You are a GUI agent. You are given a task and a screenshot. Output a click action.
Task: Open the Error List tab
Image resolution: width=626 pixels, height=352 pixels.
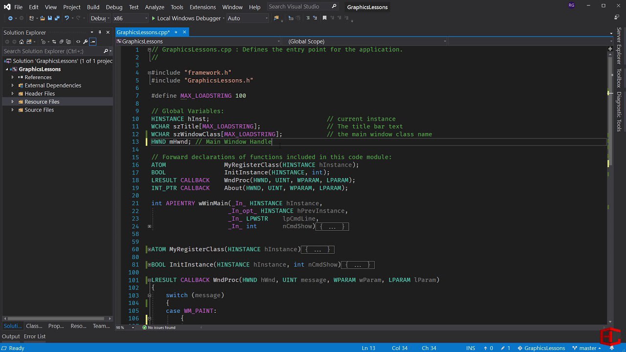(35, 336)
